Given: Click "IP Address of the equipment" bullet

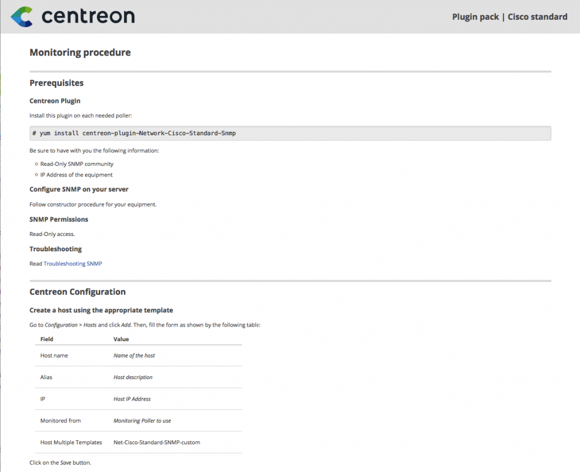Looking at the screenshot, I should tap(76, 175).
